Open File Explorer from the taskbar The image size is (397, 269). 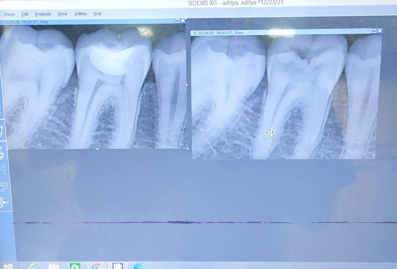click(x=54, y=267)
